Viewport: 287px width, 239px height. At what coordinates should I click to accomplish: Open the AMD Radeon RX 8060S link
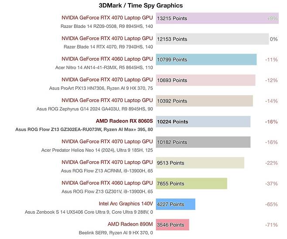click(124, 121)
